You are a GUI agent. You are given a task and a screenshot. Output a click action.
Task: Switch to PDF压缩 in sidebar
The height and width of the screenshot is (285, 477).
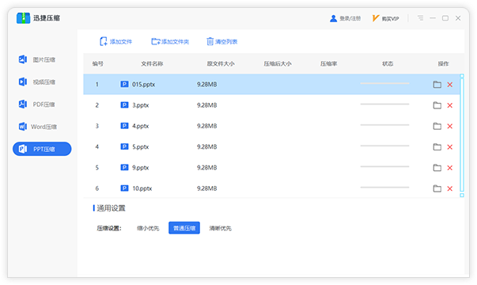37,104
